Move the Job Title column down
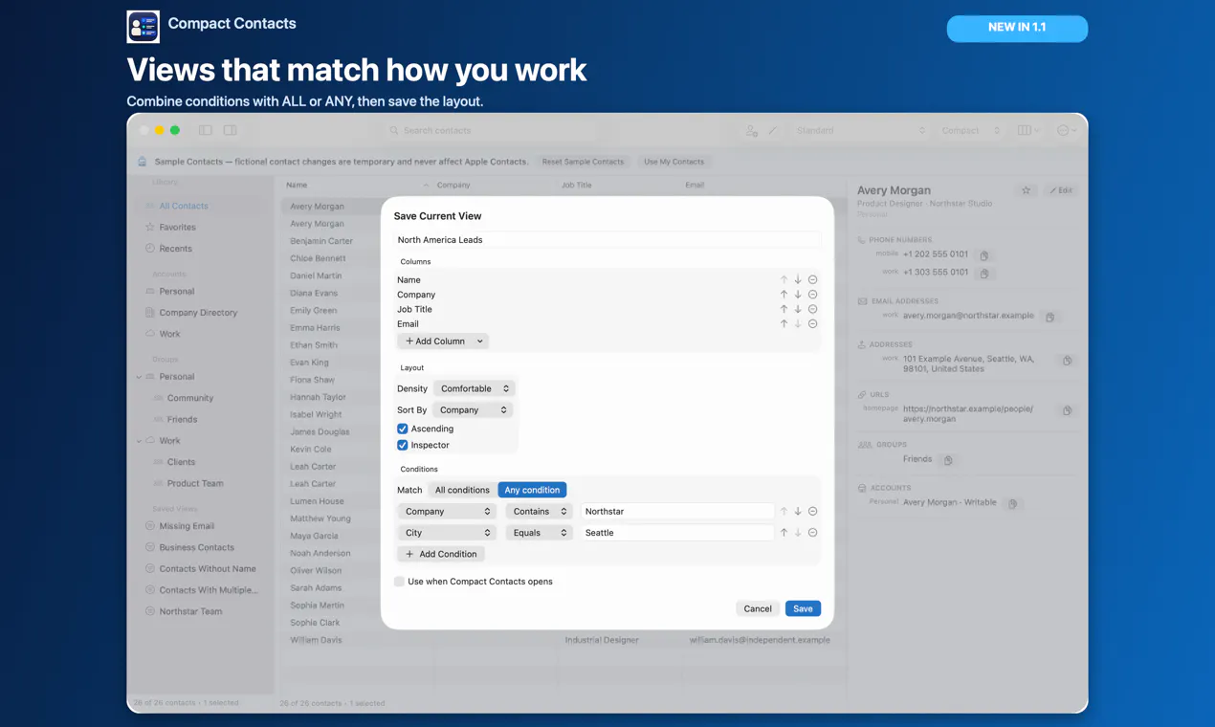 tap(798, 309)
